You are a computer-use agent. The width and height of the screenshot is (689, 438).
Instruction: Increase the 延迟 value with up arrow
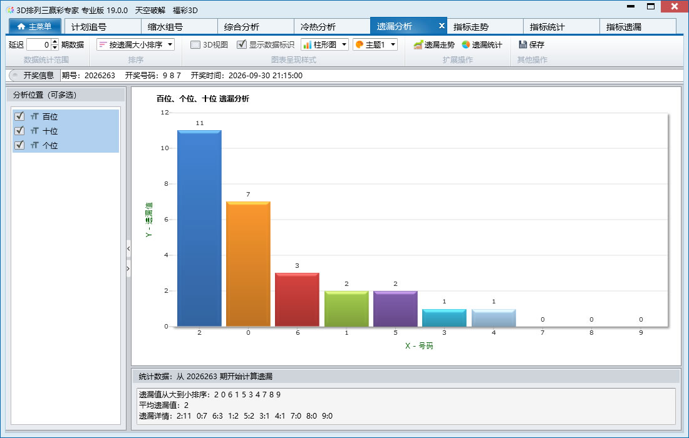click(55, 42)
